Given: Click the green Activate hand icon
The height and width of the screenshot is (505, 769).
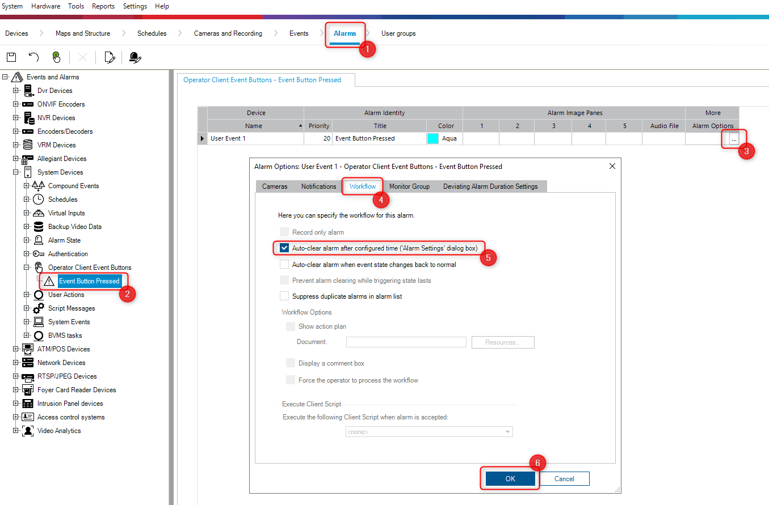Looking at the screenshot, I should 56,57.
